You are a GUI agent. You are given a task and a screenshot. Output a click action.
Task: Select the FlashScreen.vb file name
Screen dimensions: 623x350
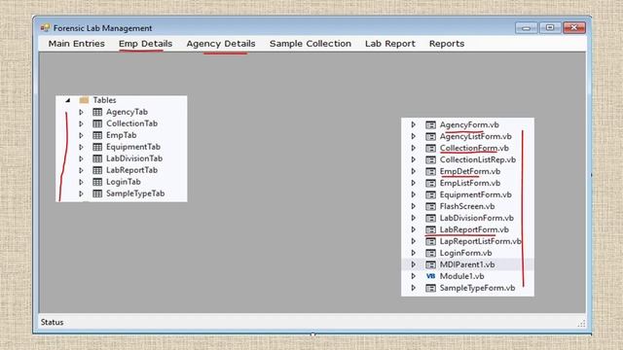coord(467,207)
